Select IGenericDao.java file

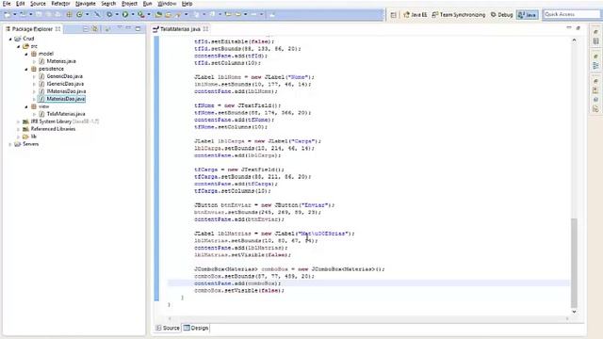tap(61, 84)
